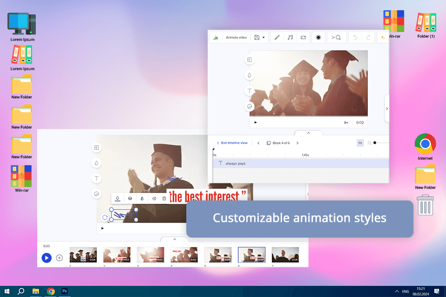Select the text T tool in the storyboard window
Screen dimensions: 446x297
(x=97, y=179)
